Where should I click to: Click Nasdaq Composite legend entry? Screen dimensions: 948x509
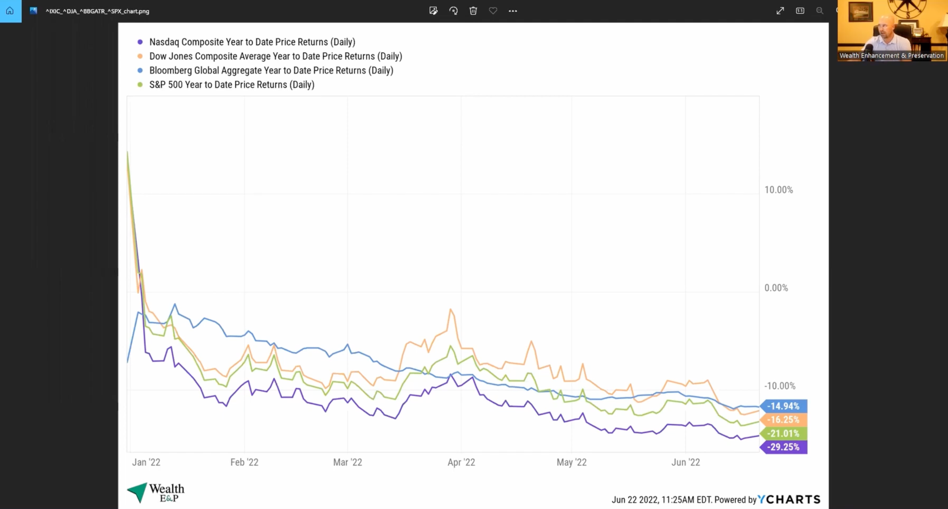pos(252,42)
